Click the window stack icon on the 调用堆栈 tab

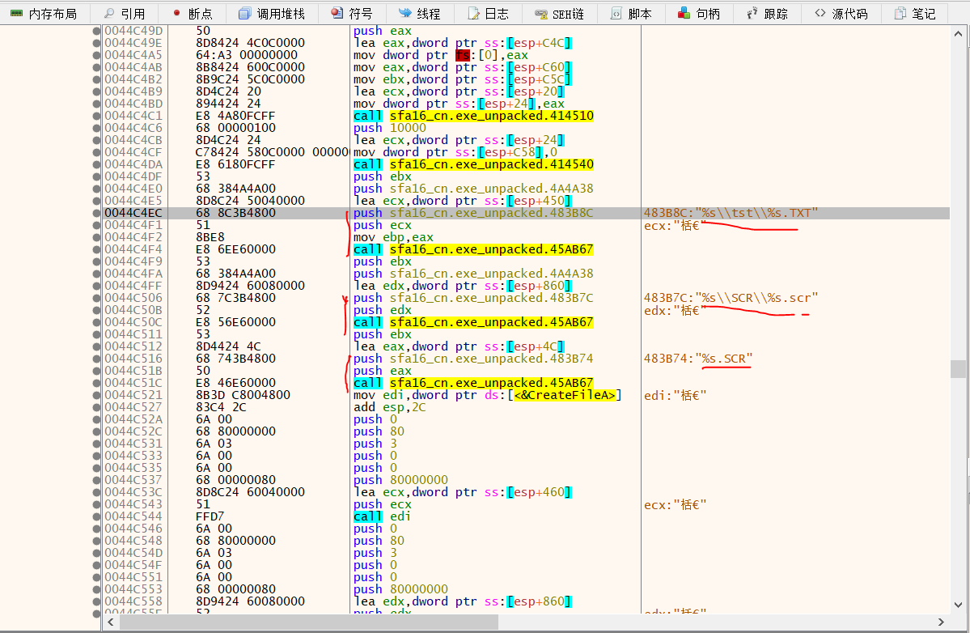[x=244, y=14]
